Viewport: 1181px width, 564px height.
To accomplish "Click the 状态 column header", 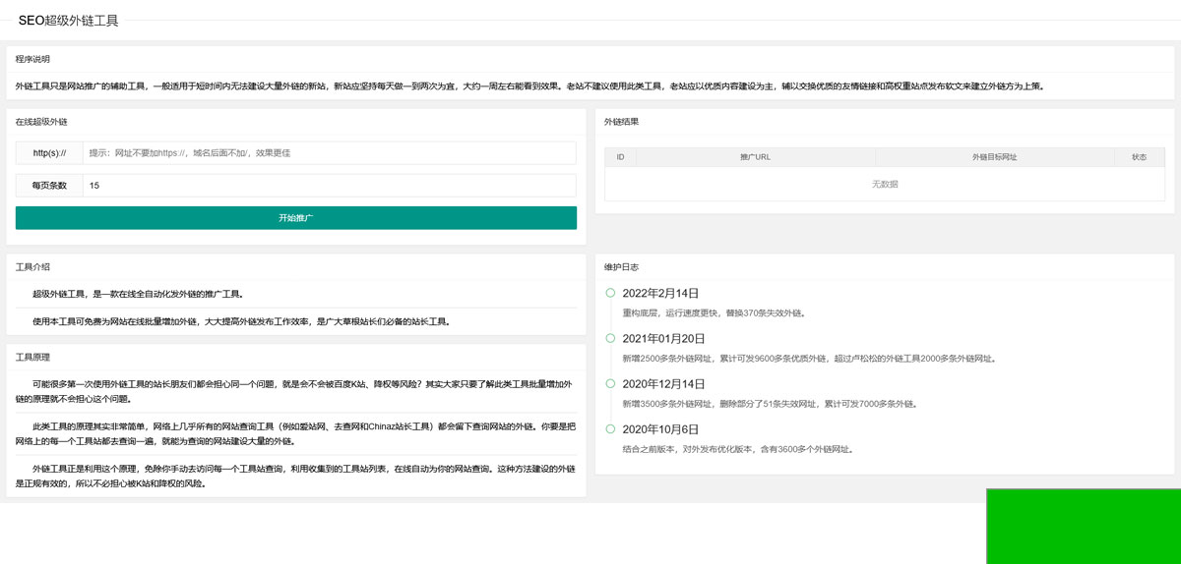I will click(1139, 157).
